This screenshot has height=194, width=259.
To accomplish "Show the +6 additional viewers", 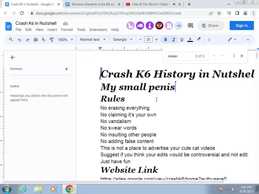I will pyautogui.click(x=179, y=26).
